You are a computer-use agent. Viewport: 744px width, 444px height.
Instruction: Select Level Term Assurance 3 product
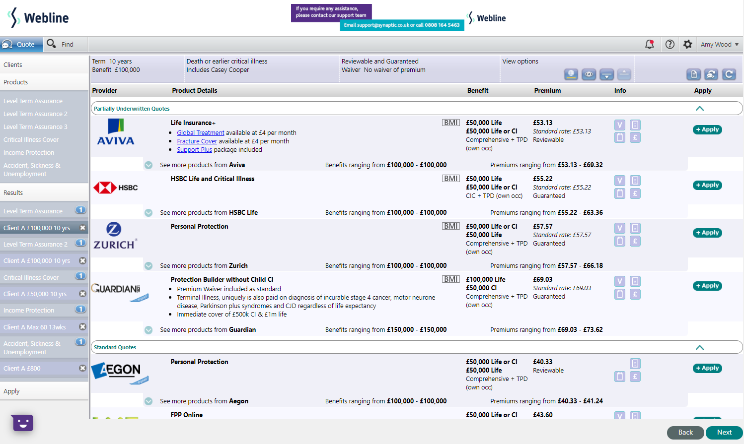click(35, 127)
